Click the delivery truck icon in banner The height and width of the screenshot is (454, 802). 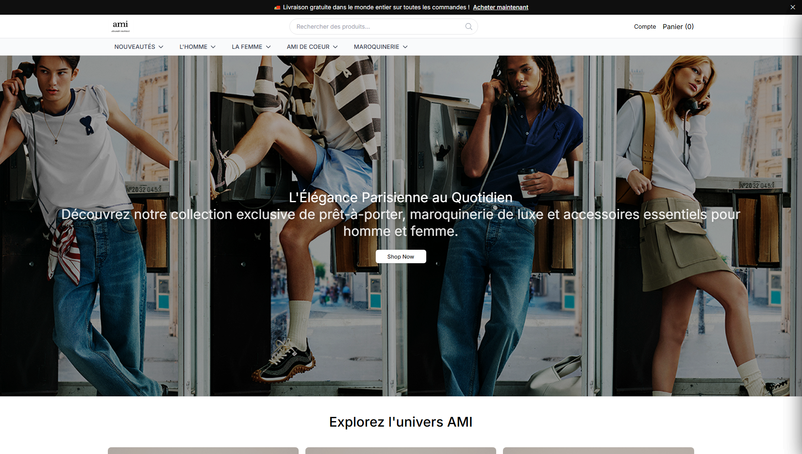(277, 8)
